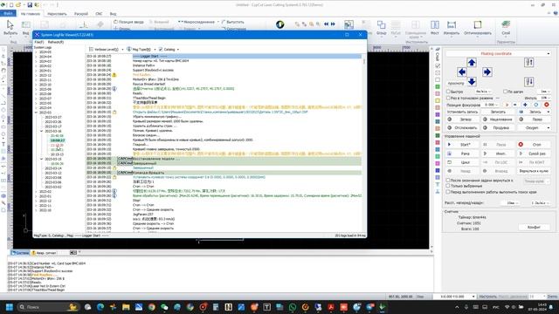Click the Вернуться к нулю button

pos(534,171)
